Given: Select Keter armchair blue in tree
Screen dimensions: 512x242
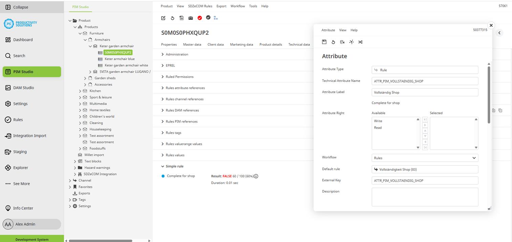Looking at the screenshot, I should [120, 59].
